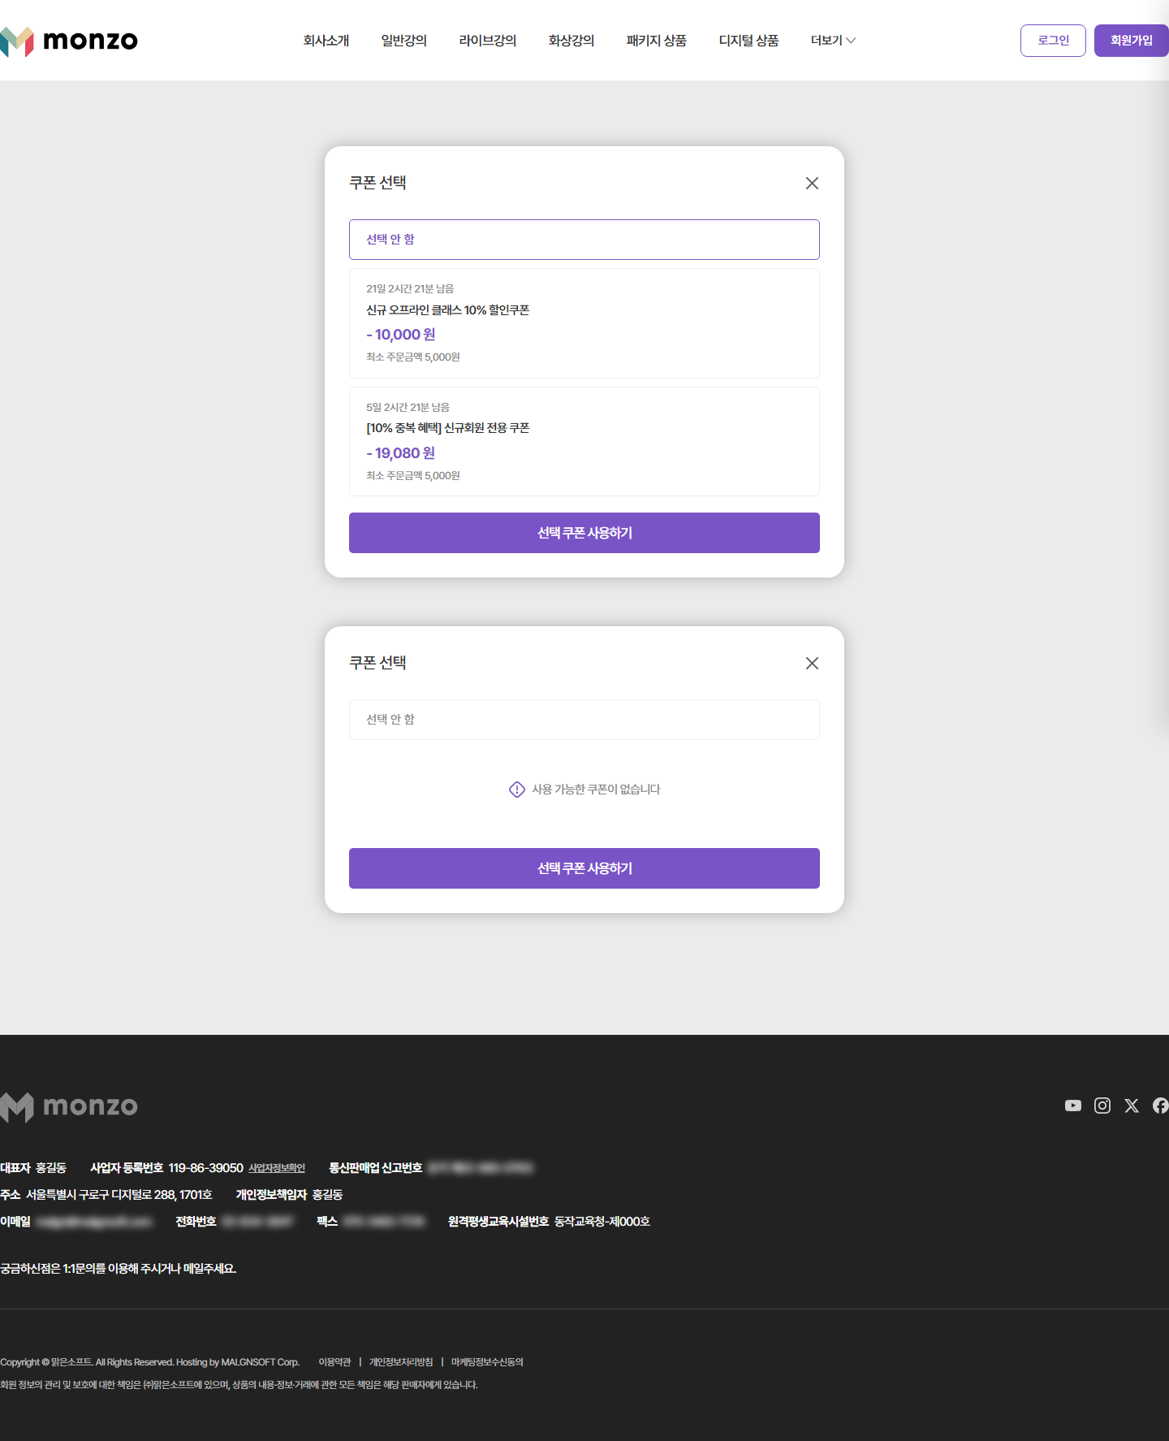Open the 마케팅정보수신동의 footer link
The width and height of the screenshot is (1169, 1441).
point(487,1362)
